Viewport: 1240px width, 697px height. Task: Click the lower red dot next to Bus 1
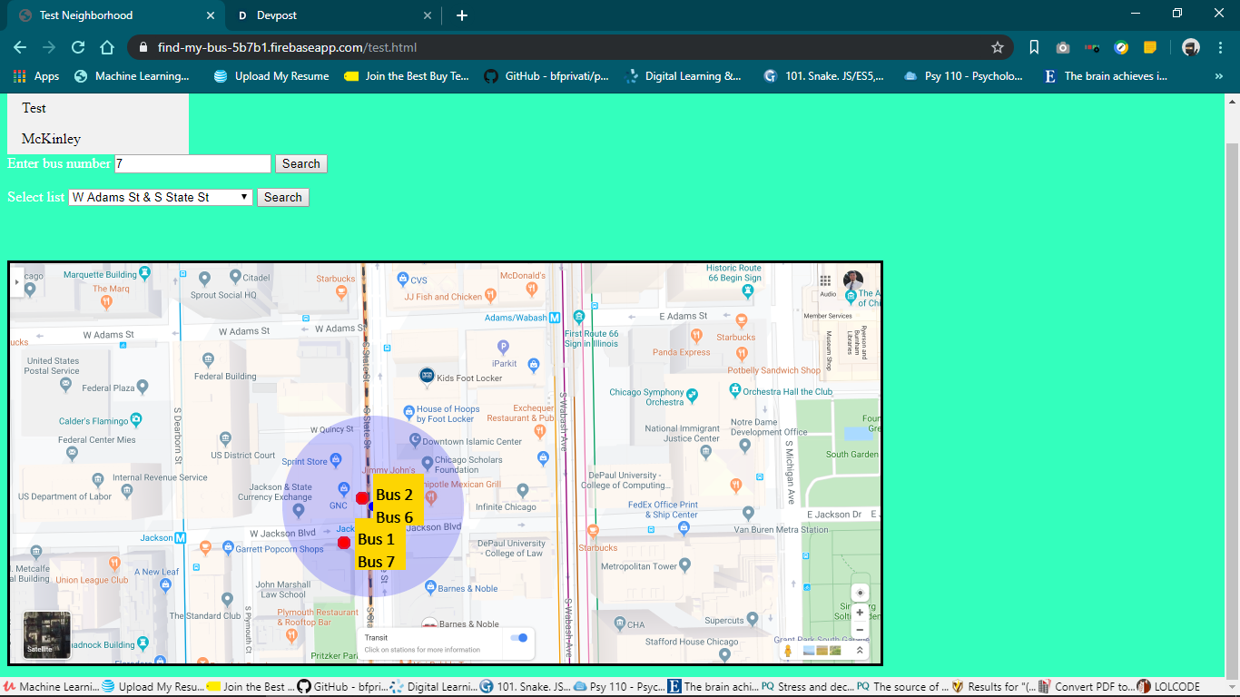[344, 543]
